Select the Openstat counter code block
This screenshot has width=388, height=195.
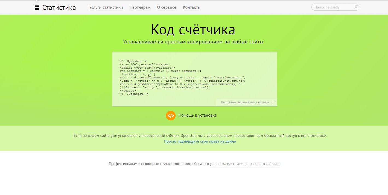(194, 79)
